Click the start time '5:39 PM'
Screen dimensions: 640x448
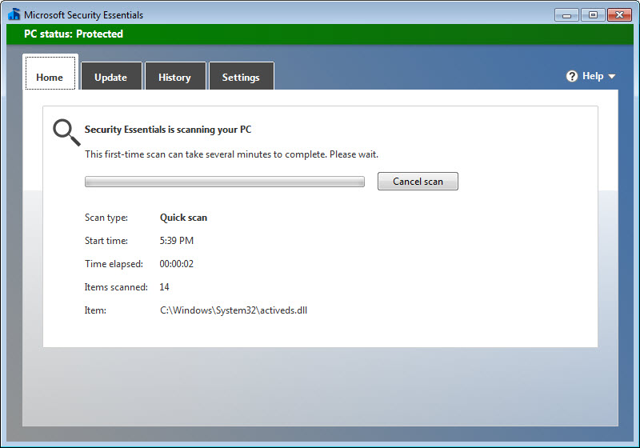point(176,241)
